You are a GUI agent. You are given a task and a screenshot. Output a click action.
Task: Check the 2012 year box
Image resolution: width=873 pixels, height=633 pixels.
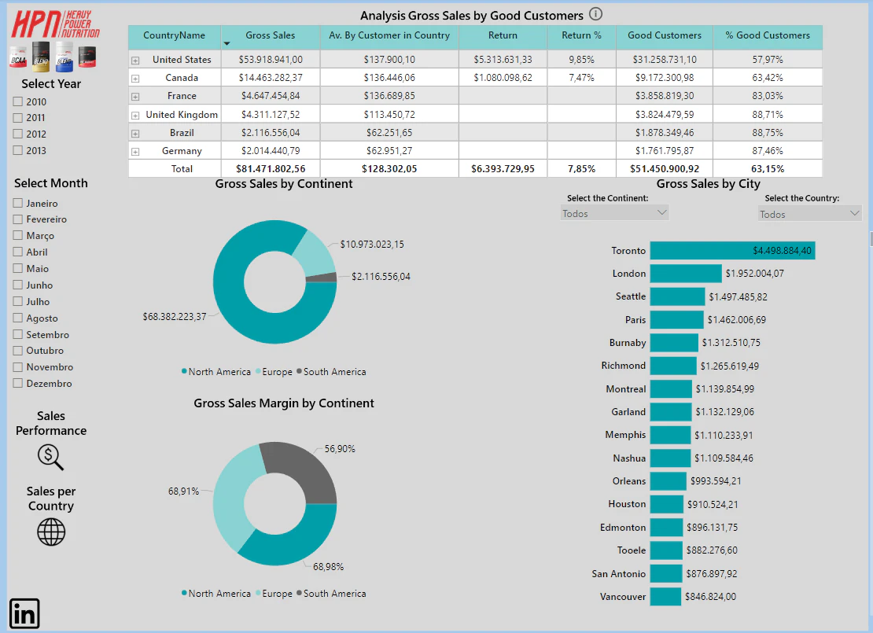18,134
